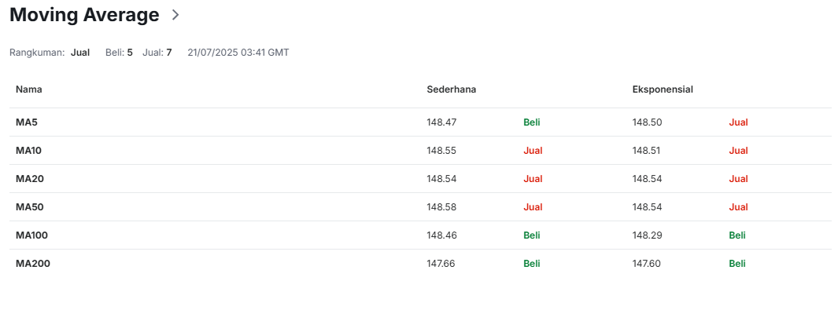This screenshot has height=310, width=838.
Task: Click the Nama column header
Action: (29, 89)
